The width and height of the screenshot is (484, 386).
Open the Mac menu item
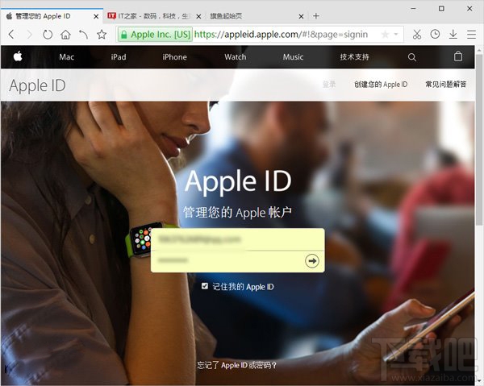[66, 57]
